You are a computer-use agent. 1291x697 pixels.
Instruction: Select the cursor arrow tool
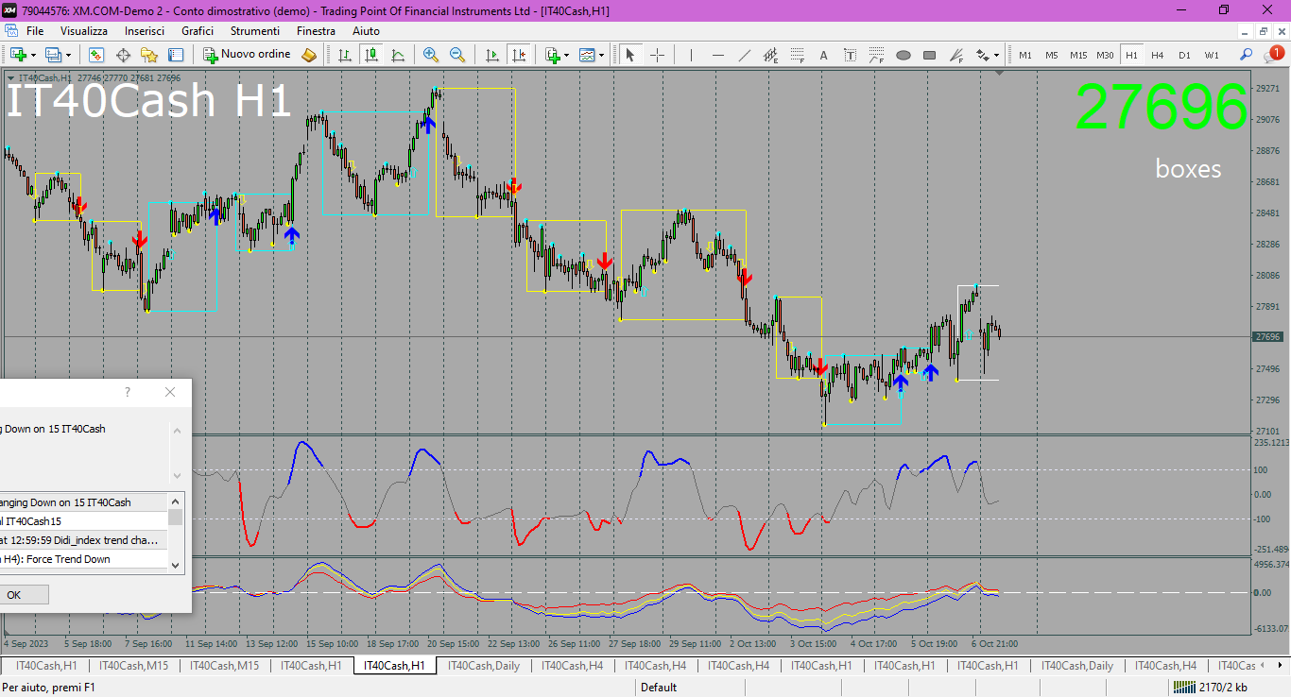[630, 55]
